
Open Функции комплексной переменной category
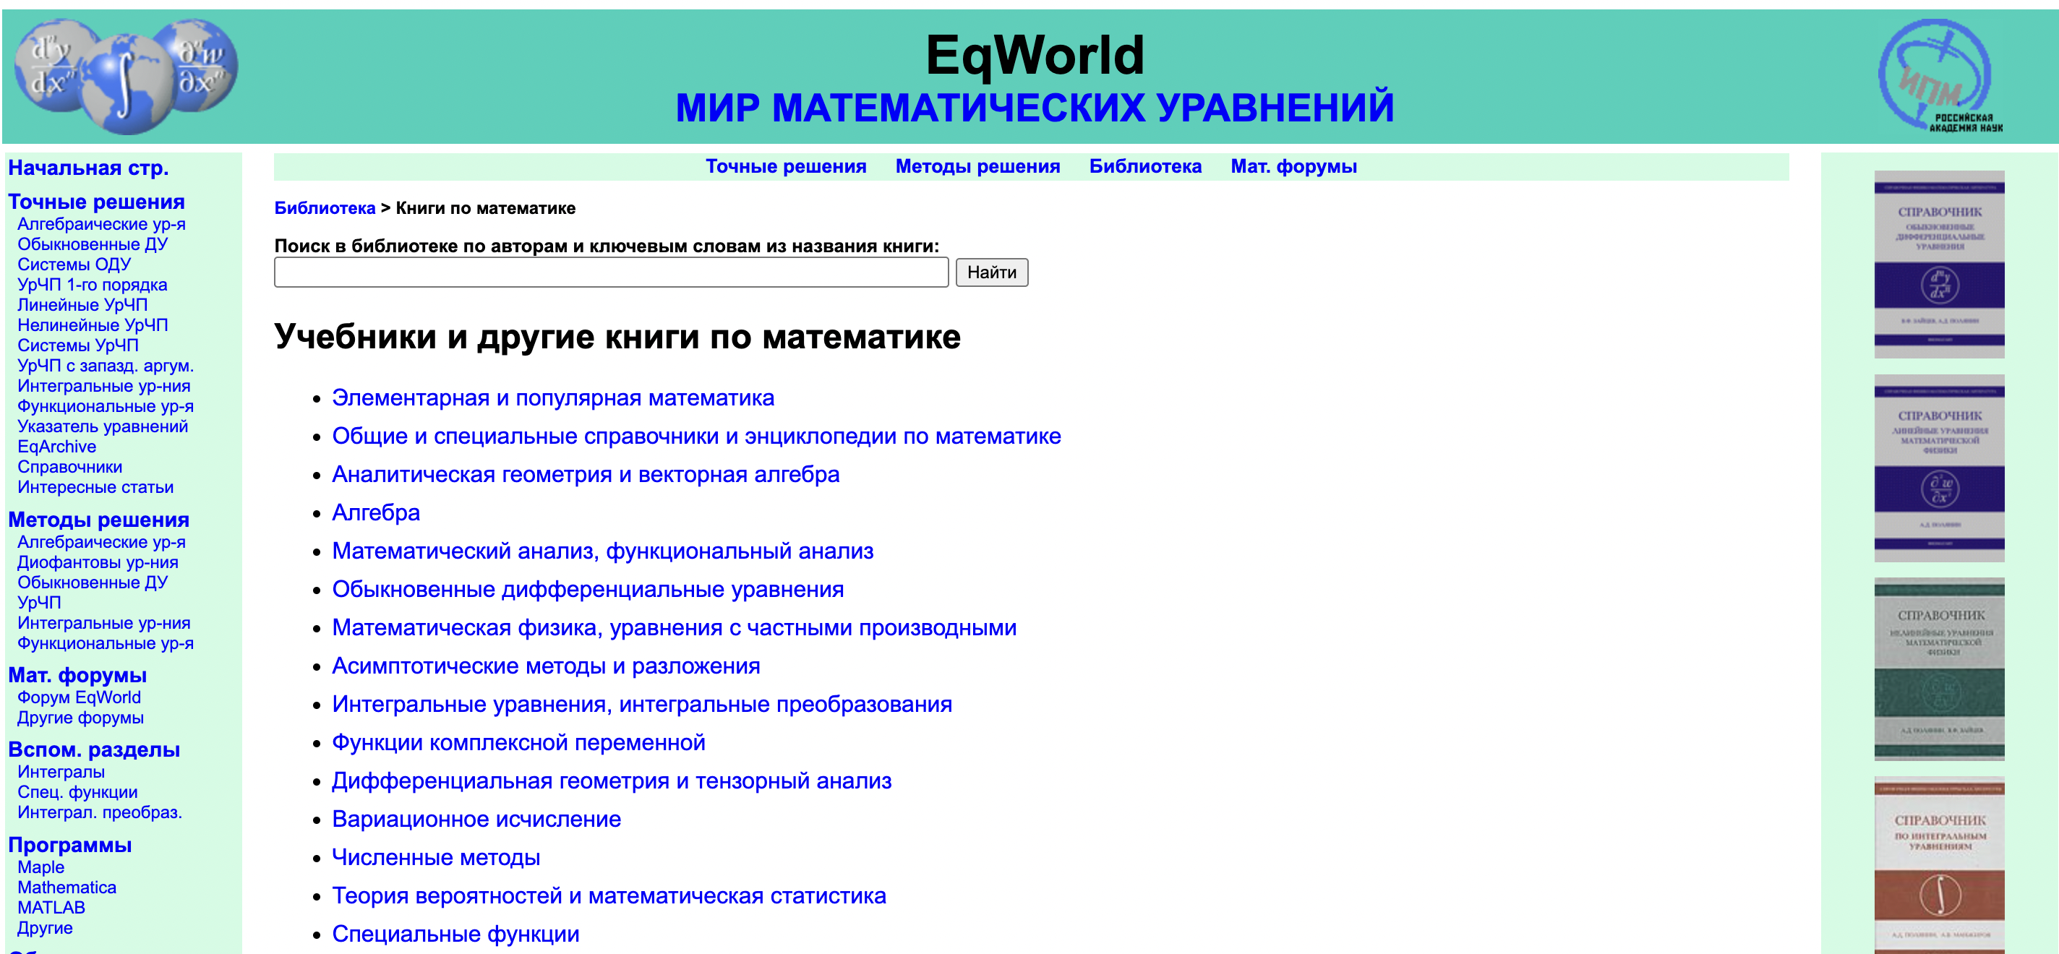point(519,743)
